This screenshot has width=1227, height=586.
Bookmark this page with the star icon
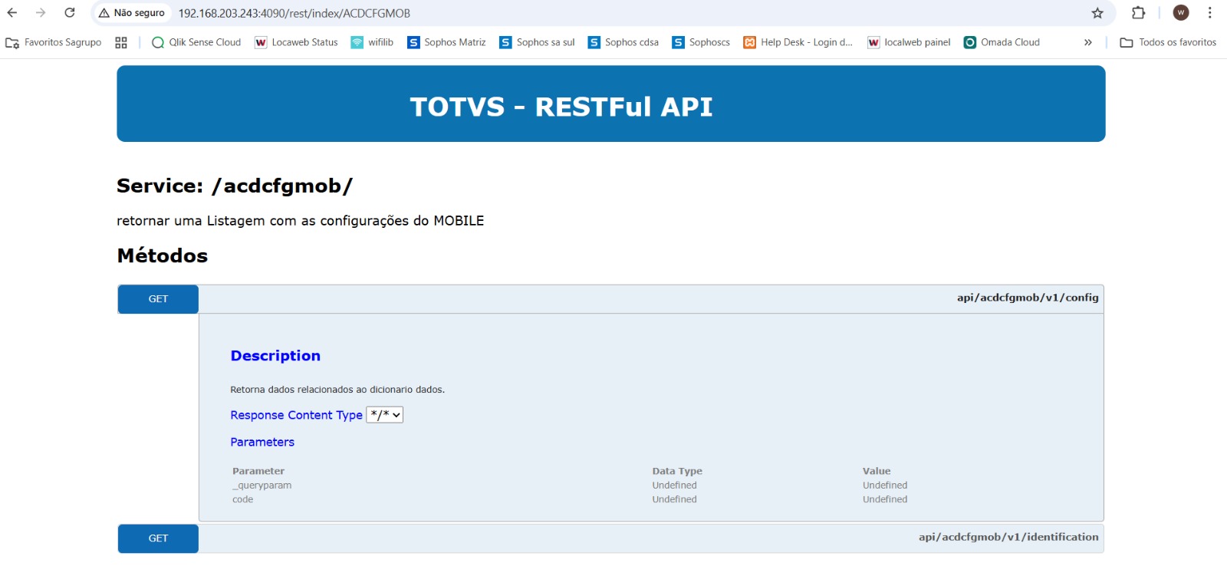click(1097, 13)
